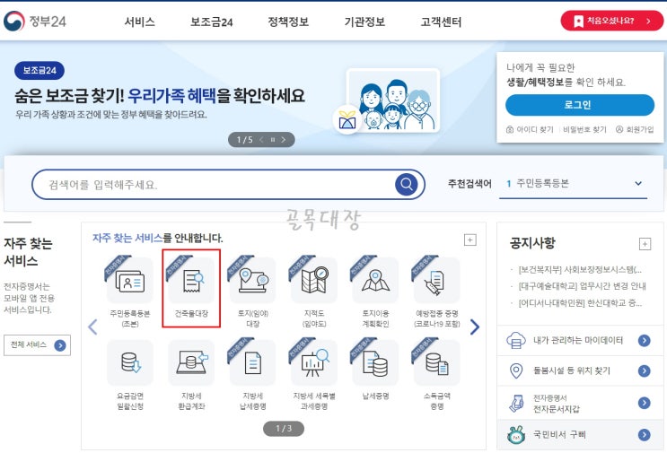The width and height of the screenshot is (667, 453).
Task: Go to previous banner slide
Action: coord(261,140)
